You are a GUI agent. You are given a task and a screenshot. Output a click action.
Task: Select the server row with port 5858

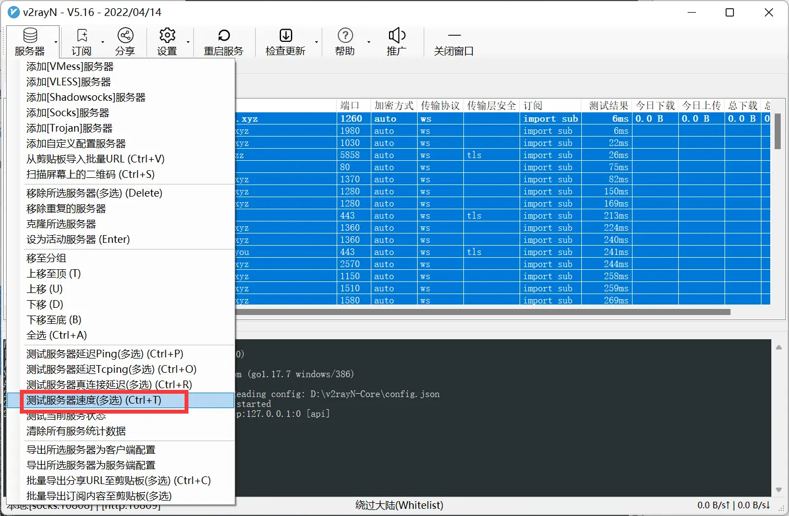tap(502, 155)
